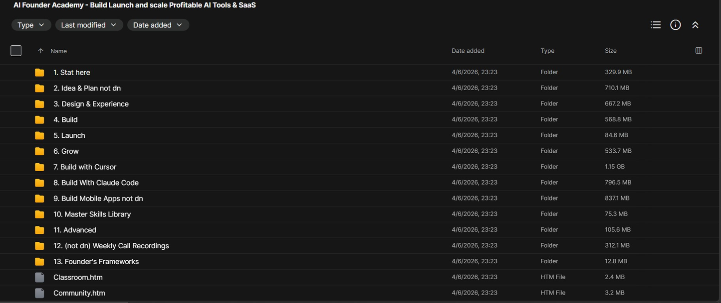This screenshot has height=303, width=721.
Task: Open the column settings icon
Action: coord(699,51)
